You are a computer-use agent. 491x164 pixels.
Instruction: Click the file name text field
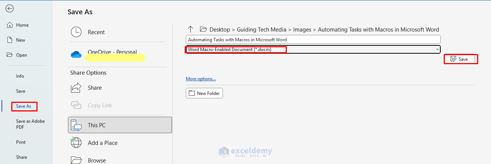[x=313, y=39]
